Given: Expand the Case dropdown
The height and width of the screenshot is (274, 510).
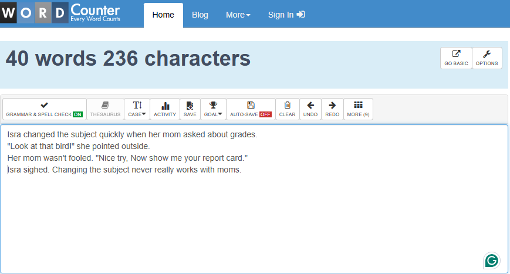Looking at the screenshot, I should 137,109.
